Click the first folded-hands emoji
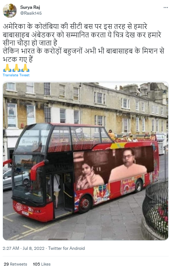 click(7, 68)
